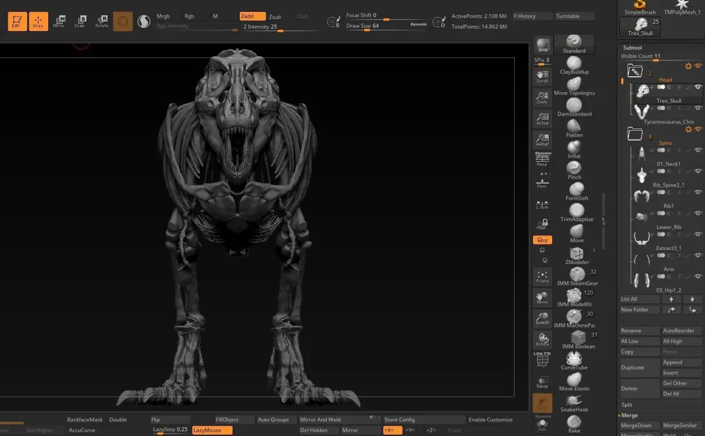Select the Flatten brush

(x=574, y=129)
